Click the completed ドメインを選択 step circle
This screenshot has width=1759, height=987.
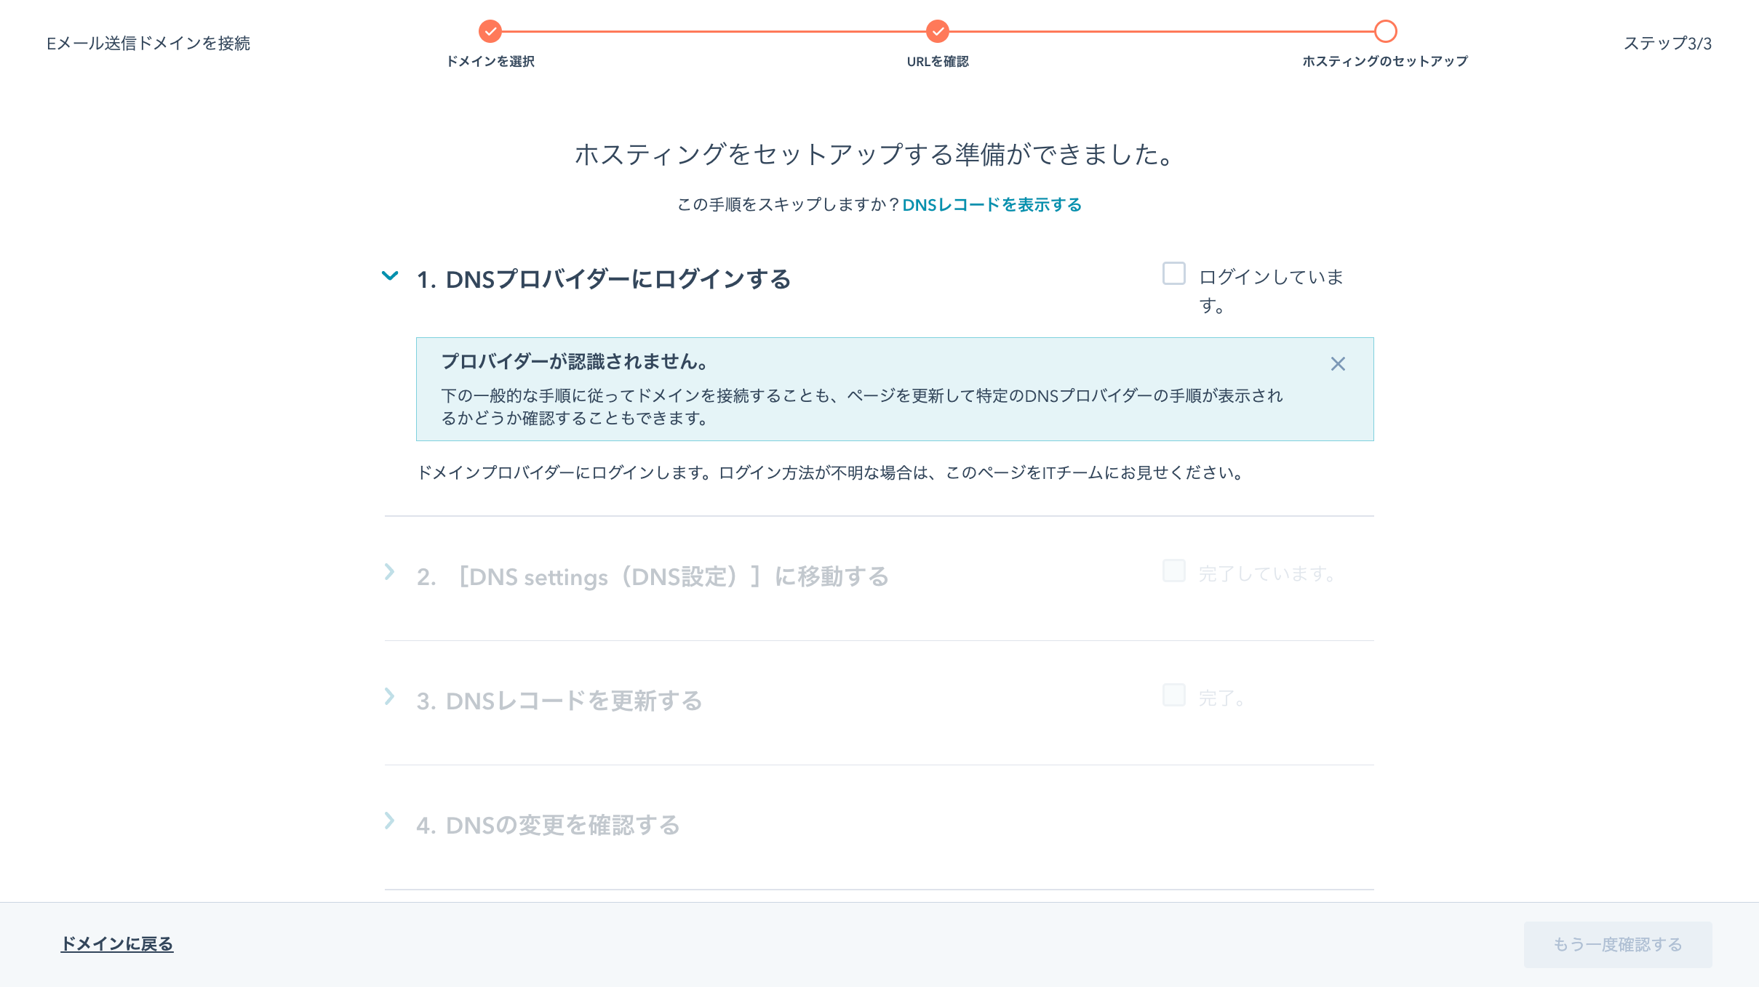(490, 31)
